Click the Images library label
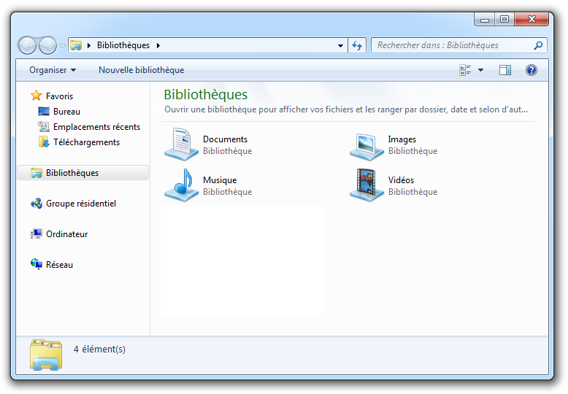 pyautogui.click(x=402, y=139)
